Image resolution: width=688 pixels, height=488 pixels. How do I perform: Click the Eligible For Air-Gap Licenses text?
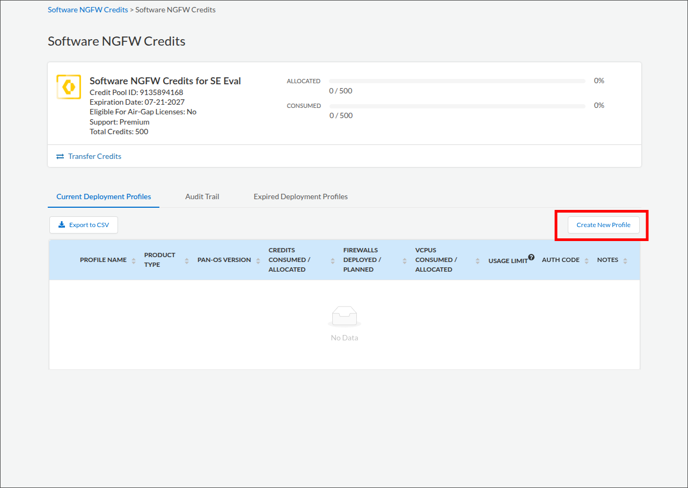[143, 112]
